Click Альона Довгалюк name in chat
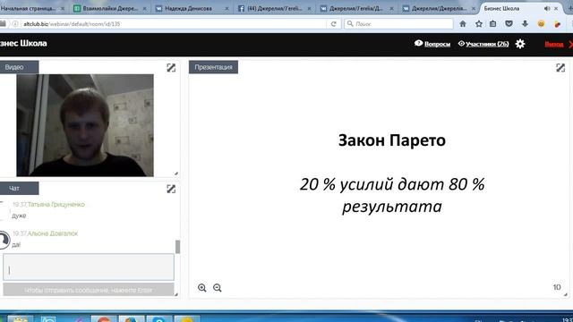The width and height of the screenshot is (573, 322). point(53,233)
